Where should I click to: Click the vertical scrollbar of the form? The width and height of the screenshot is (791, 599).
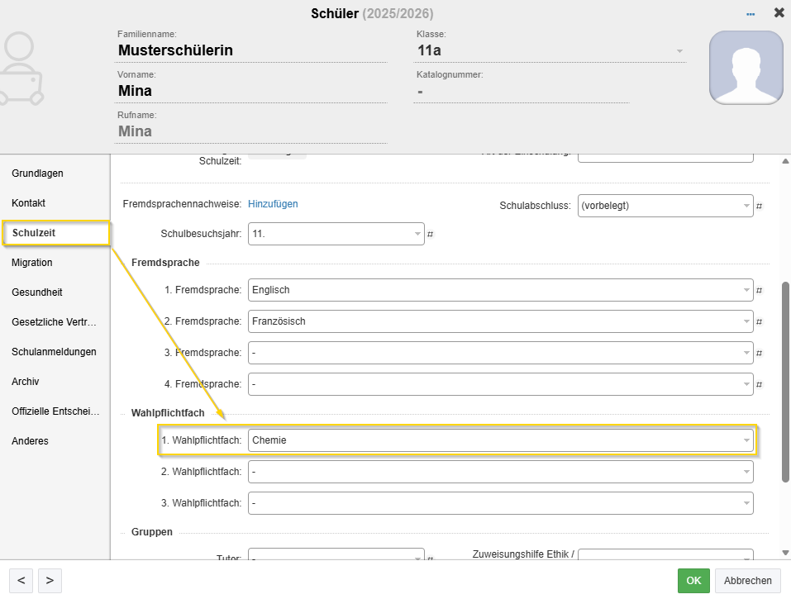point(785,380)
